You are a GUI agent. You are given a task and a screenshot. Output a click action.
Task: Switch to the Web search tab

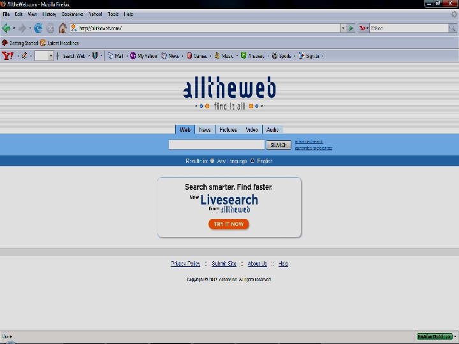185,129
